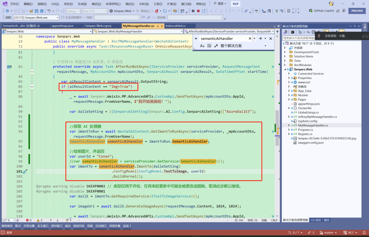Click the screwdriver quick action icon on line 101

pos(25,171)
